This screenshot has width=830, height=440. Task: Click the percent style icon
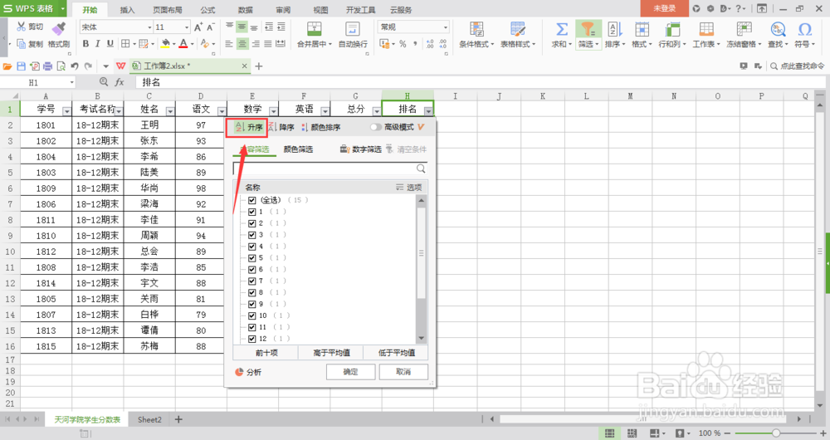(403, 44)
